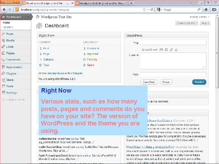
Task: Click the Wordpress Test Site title link
Action: click(x=56, y=17)
